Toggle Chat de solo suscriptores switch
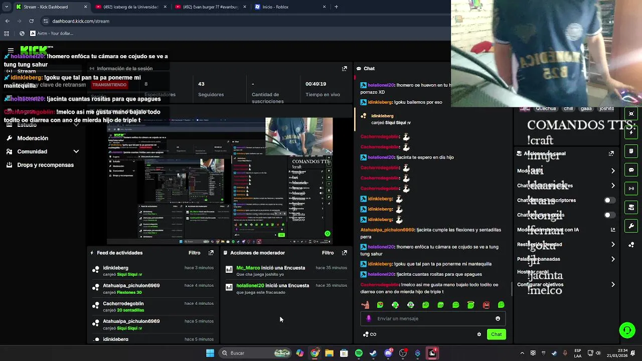 click(609, 200)
